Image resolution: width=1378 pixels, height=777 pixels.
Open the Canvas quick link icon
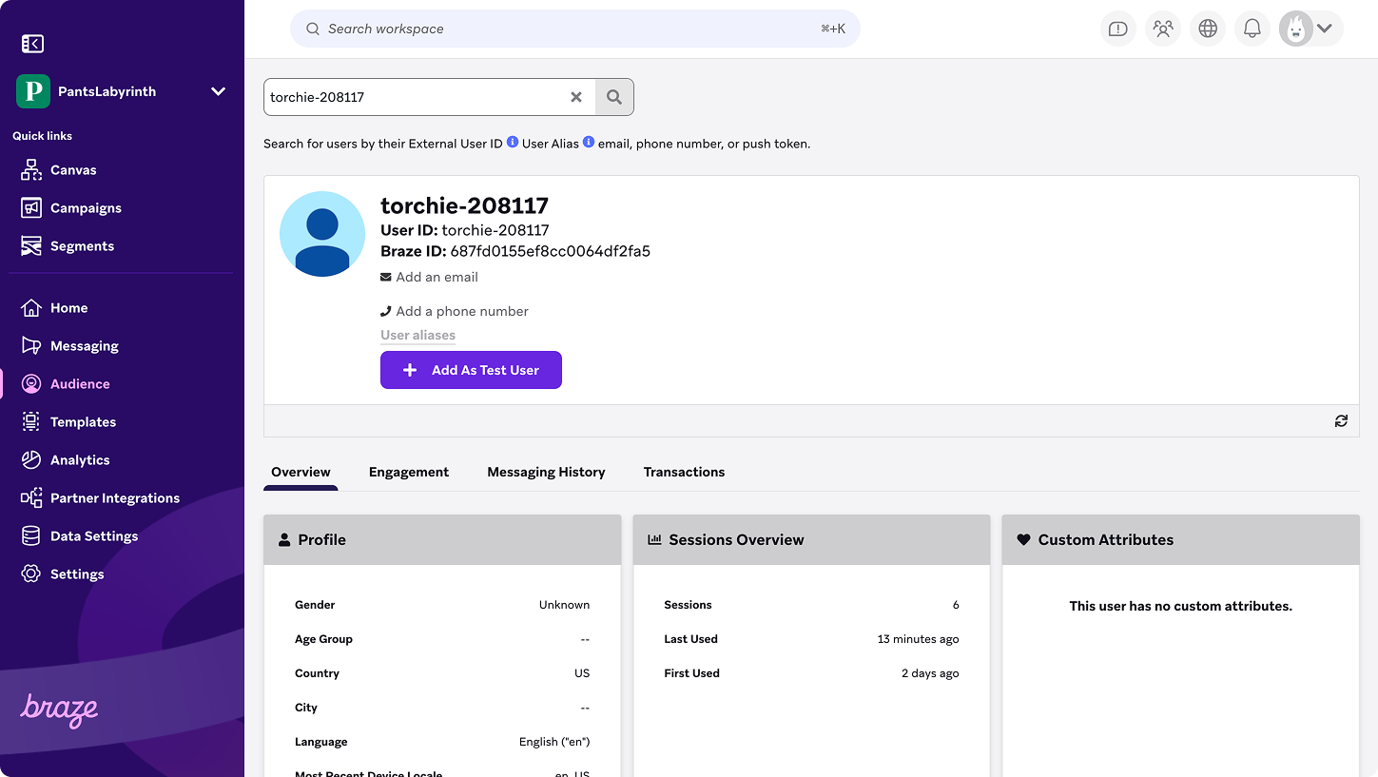click(x=31, y=169)
